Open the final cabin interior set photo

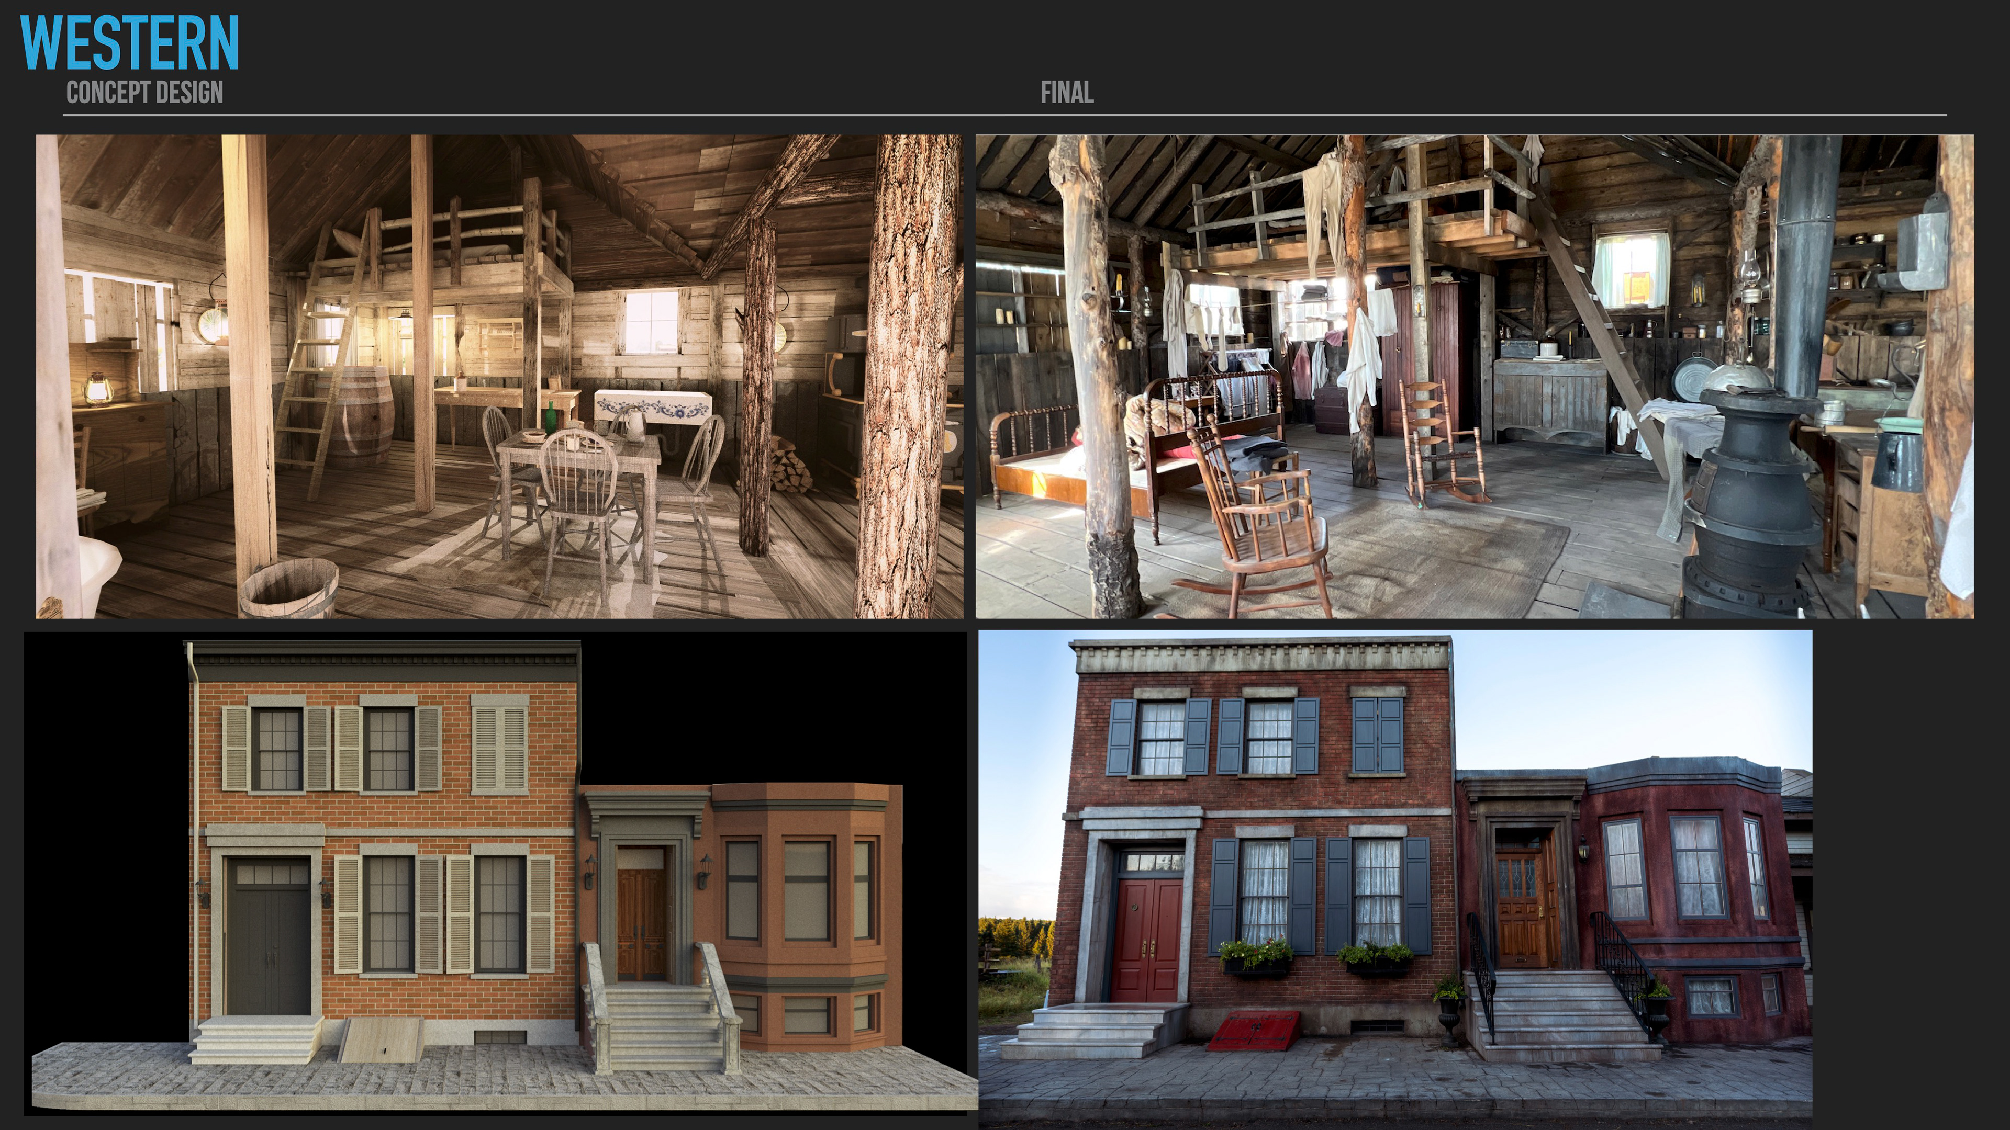tap(1475, 377)
